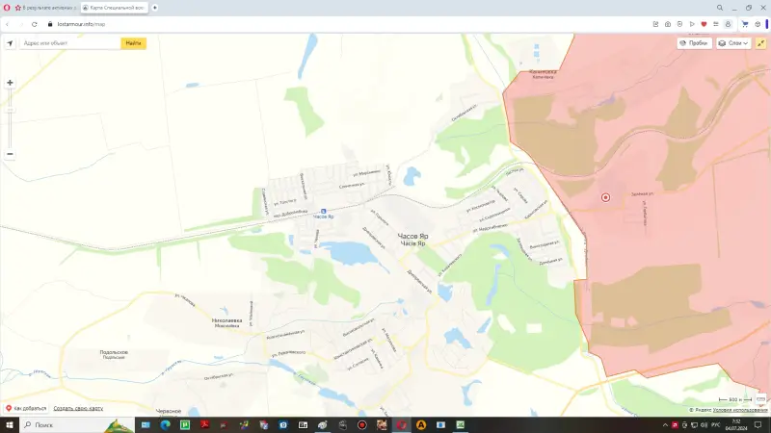Zoom in with the plus button
The height and width of the screenshot is (433, 771).
tap(10, 83)
